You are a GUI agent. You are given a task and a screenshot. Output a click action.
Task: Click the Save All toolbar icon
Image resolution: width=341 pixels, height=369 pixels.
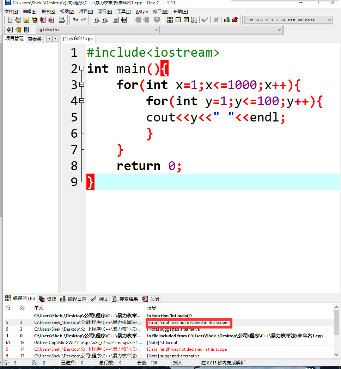35,20
